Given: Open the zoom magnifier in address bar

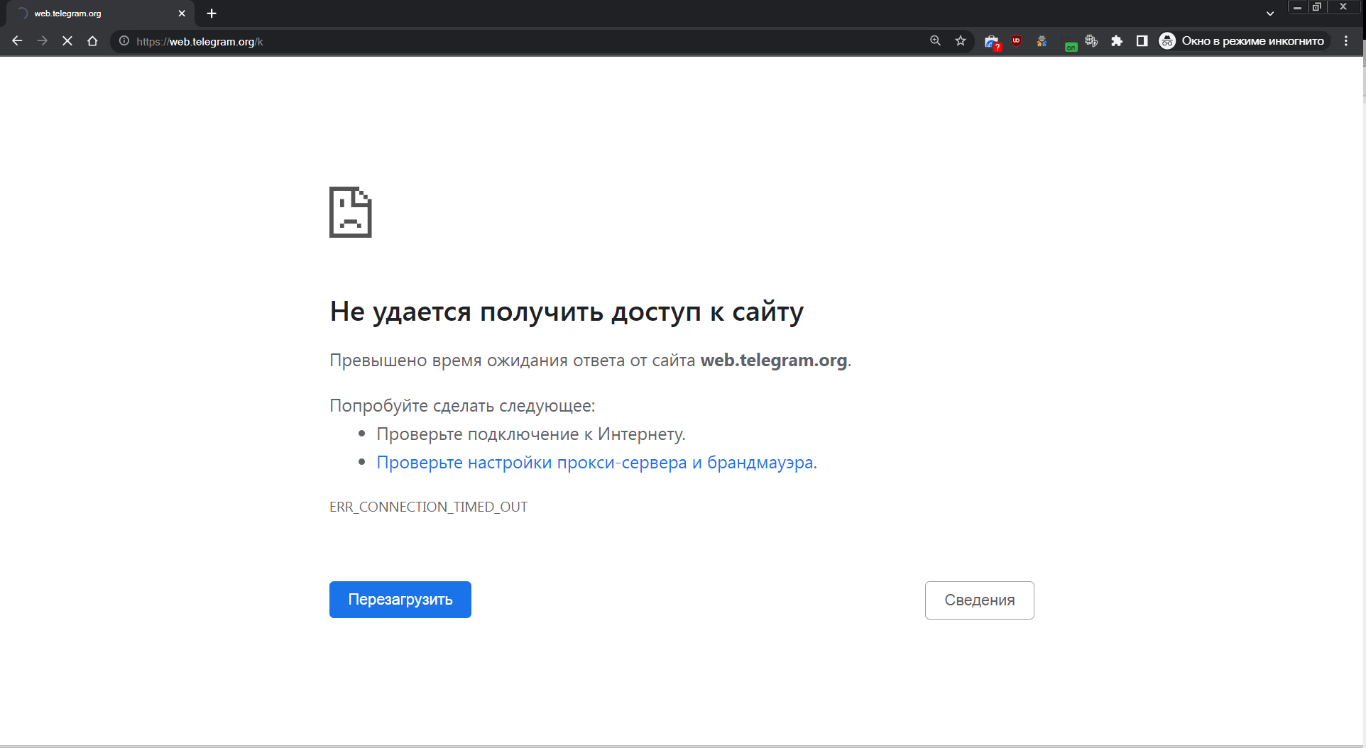Looking at the screenshot, I should click(x=936, y=41).
